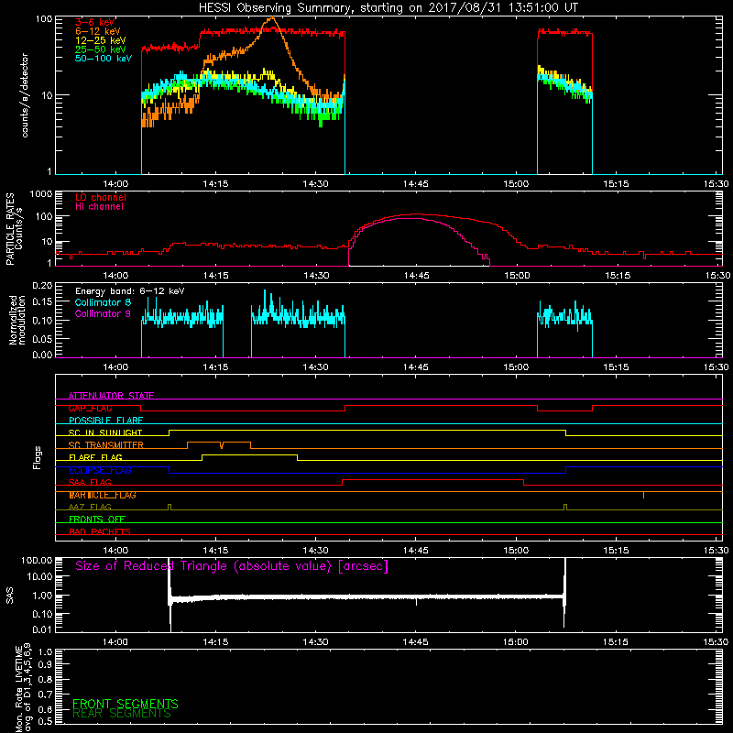Click the 'Energy band: 6-12 keV' label

[x=129, y=291]
